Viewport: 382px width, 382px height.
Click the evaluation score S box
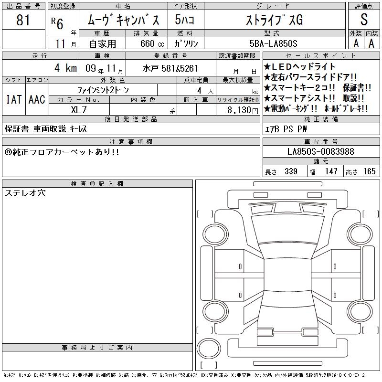(x=364, y=20)
